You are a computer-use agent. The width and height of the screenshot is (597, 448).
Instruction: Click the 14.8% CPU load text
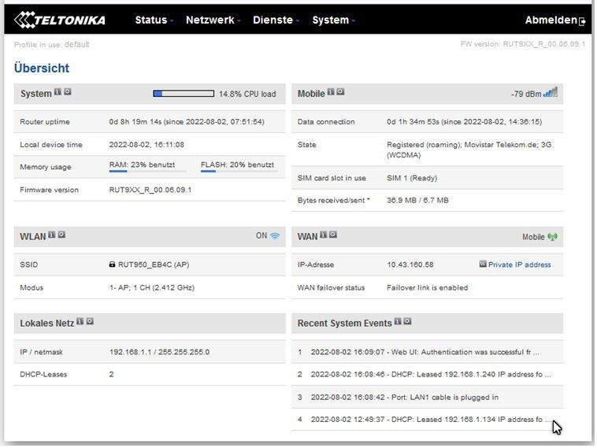point(247,94)
